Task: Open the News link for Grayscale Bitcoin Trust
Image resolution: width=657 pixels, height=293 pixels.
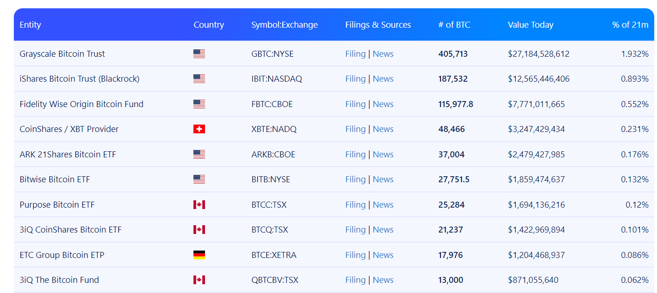Action: (383, 54)
